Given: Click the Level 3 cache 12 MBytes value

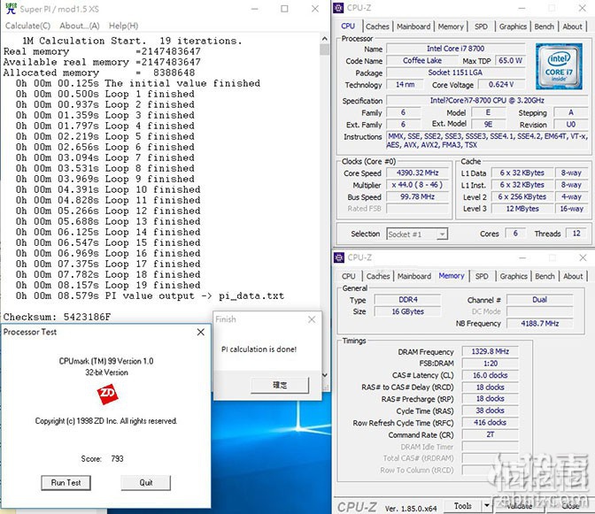Looking at the screenshot, I should [522, 209].
